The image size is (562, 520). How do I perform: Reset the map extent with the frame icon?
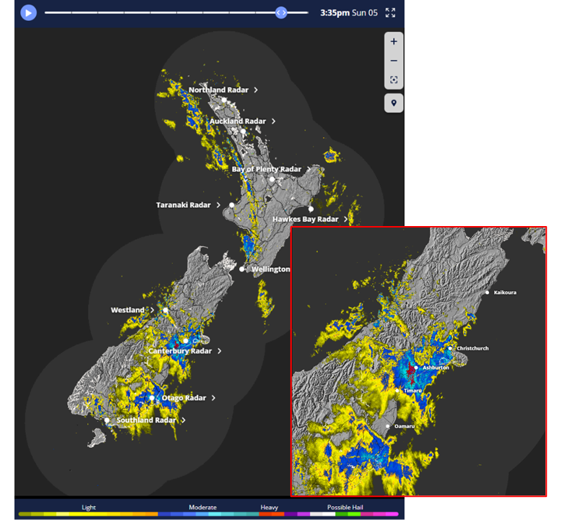(x=394, y=79)
